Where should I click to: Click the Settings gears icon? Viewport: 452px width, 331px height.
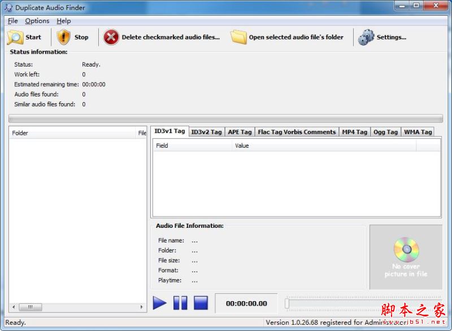pos(366,37)
